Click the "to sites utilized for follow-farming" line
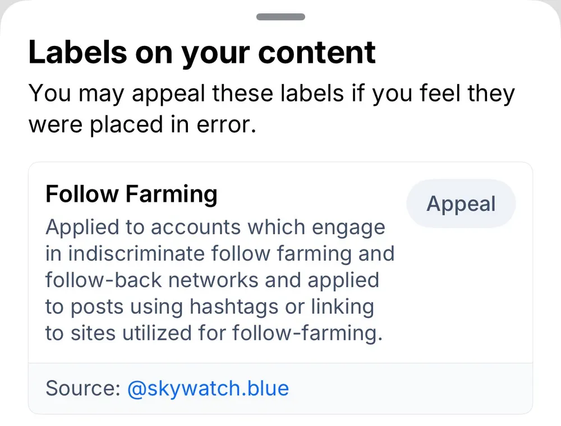Screen dimensions: 561x426 tap(214, 333)
